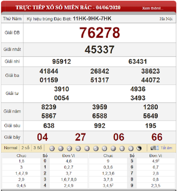This screenshot has height=191, width=177.
Task: Switch to 3 Số display mode
Action: (38, 148)
